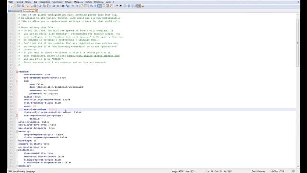Collapse the protection: fold marker

(17, 150)
